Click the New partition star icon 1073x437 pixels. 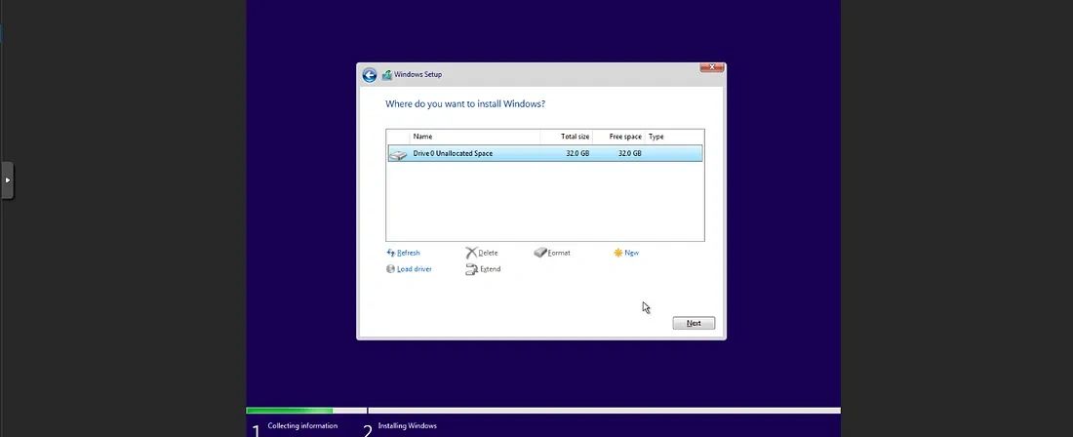coord(618,253)
